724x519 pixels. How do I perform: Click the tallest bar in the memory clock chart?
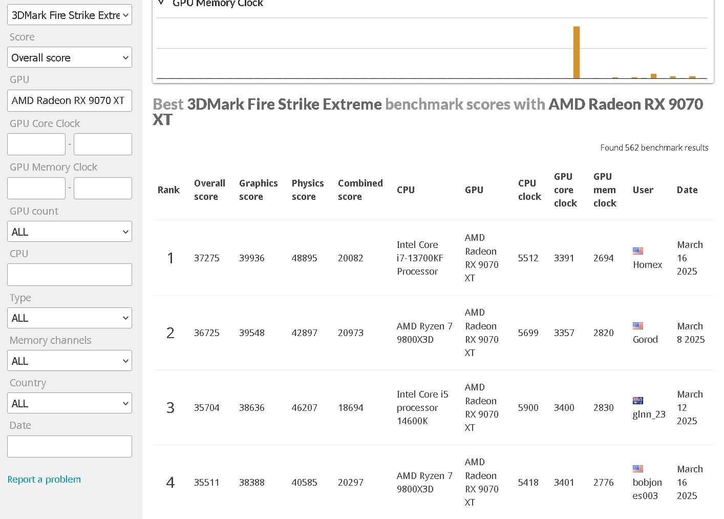coord(576,52)
